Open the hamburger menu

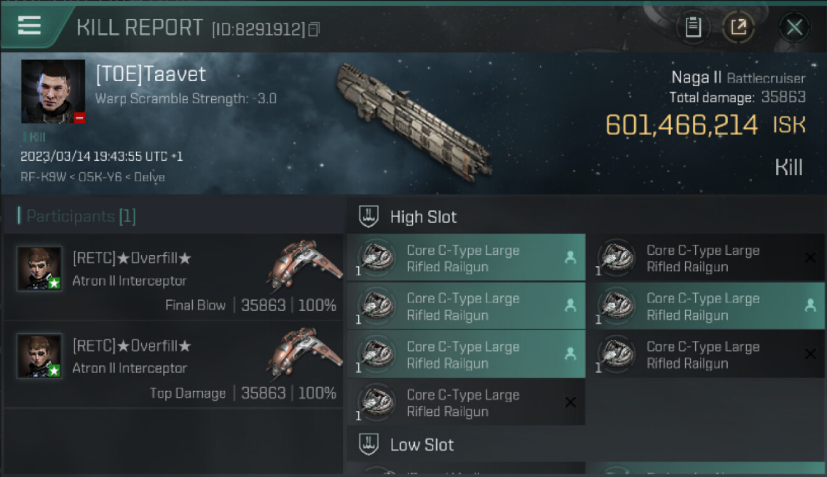point(29,25)
